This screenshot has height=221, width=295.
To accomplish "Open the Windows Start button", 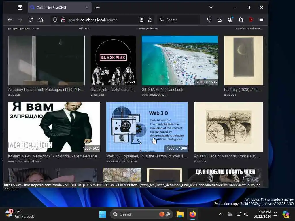I will click(x=103, y=214).
